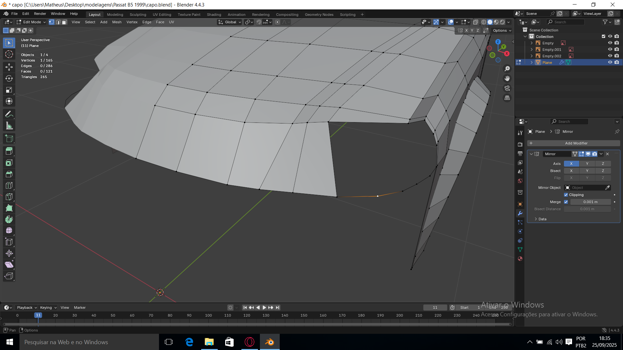623x350 pixels.
Task: Open the Mesh menu
Action: [x=117, y=22]
